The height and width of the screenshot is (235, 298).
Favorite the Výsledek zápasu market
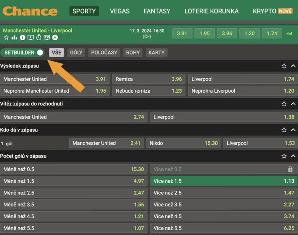(284, 66)
